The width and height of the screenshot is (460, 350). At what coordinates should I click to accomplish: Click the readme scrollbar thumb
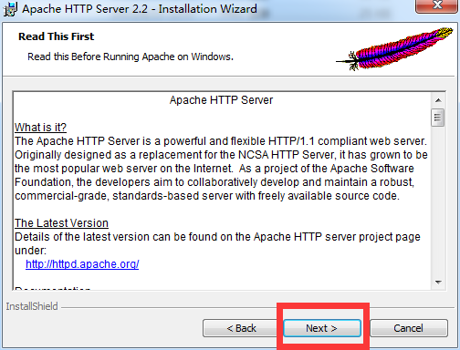coord(438,118)
